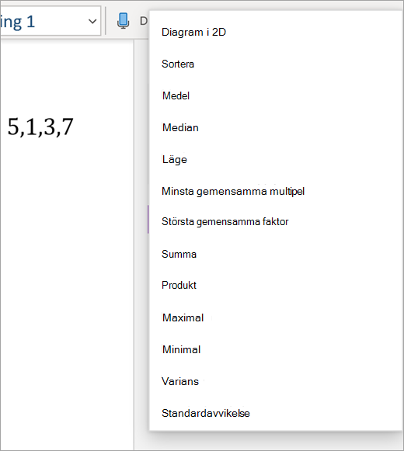
Task: Select the Minimal entry
Action: click(x=181, y=349)
